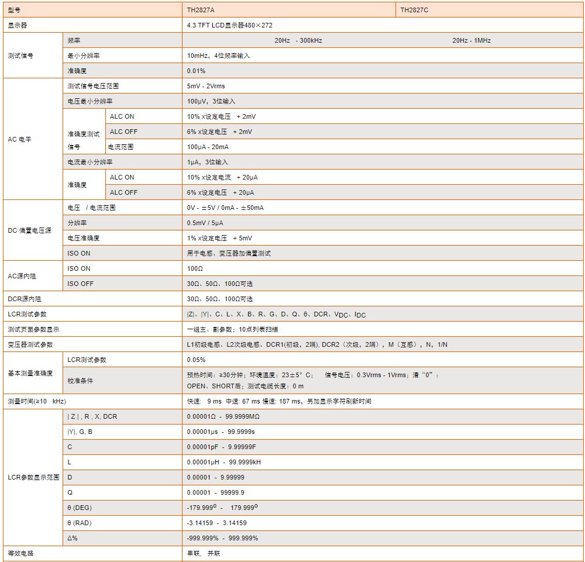Click the 电压准确度 label
Screen dimensions: 585x562
[x=84, y=238]
